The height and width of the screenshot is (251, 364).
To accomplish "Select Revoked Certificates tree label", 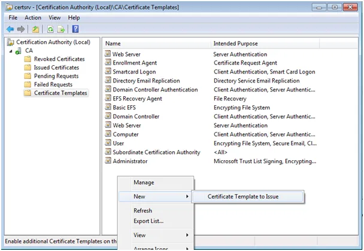I will tap(59, 59).
